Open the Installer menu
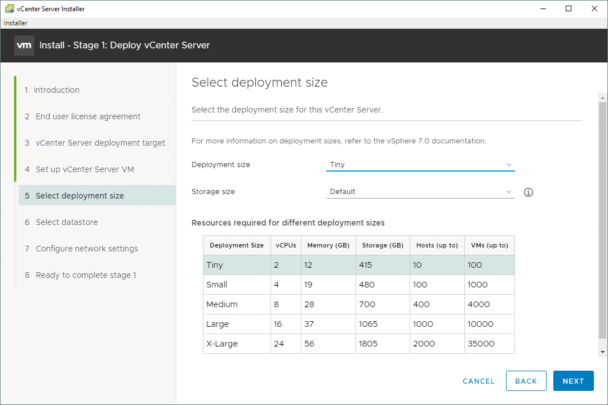 (16, 23)
